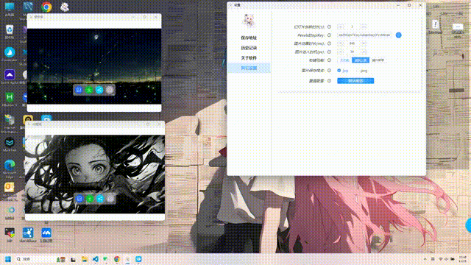471x265 pixels.
Task: Click inside the PexelsApiKey text field
Action: pyautogui.click(x=364, y=35)
